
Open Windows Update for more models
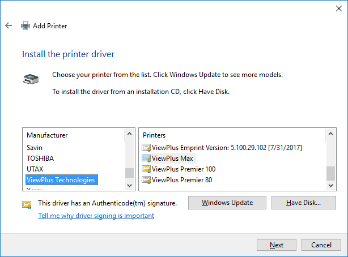pyautogui.click(x=227, y=203)
